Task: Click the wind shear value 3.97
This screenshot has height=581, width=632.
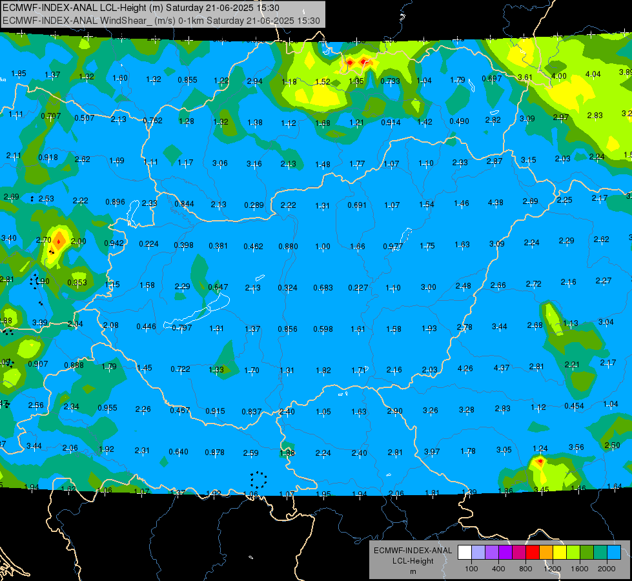Action: (x=432, y=452)
